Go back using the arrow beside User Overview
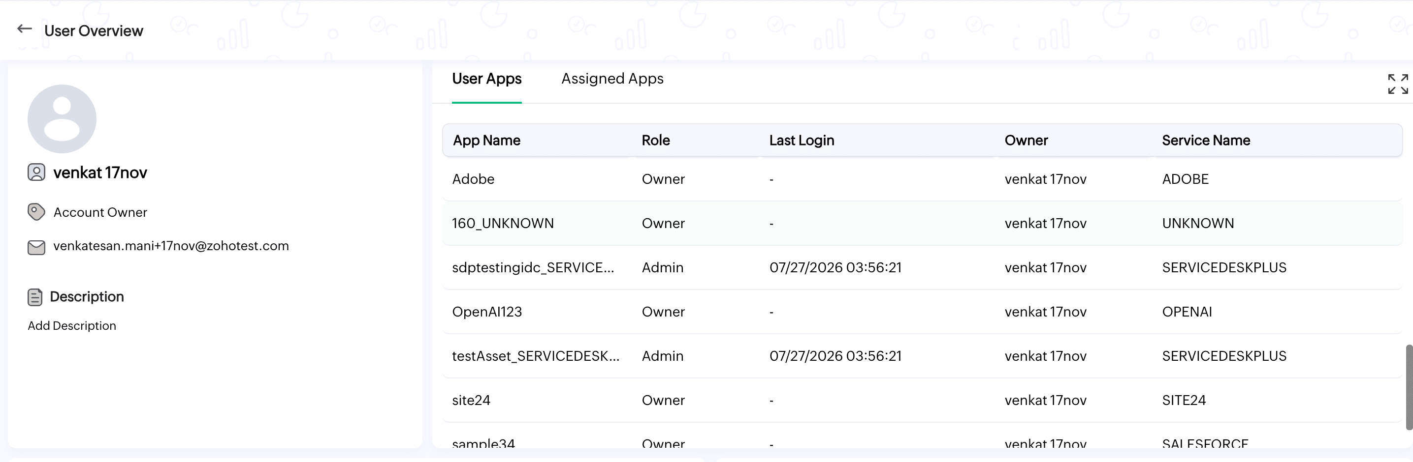The image size is (1413, 462). [25, 29]
